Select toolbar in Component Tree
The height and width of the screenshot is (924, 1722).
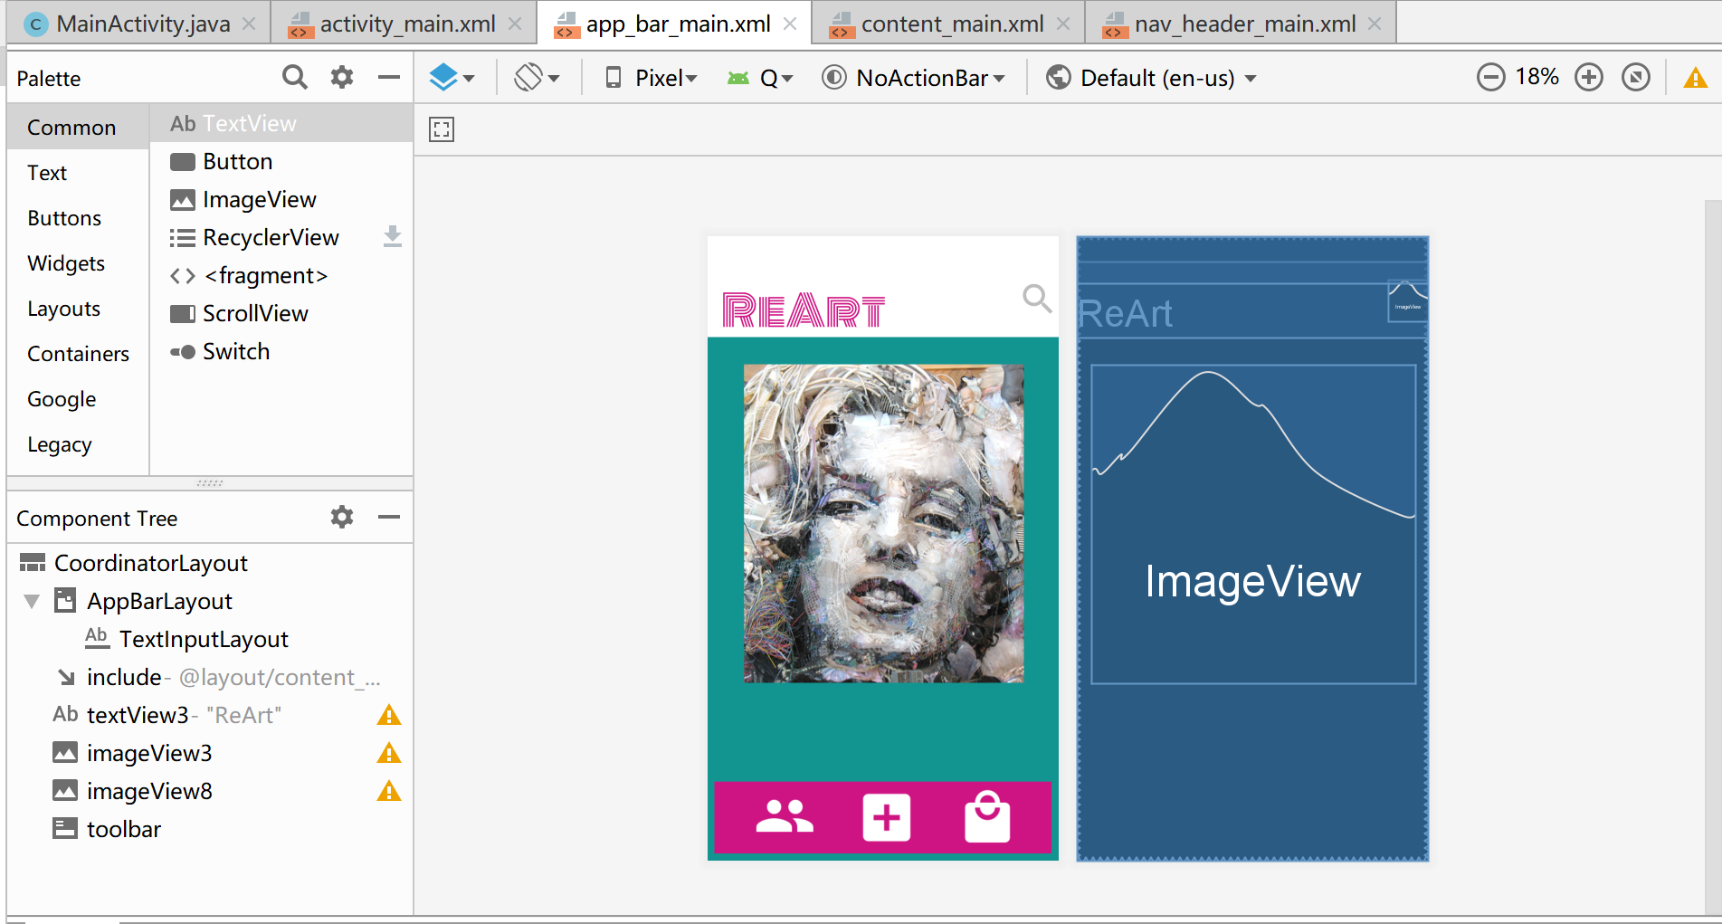pyautogui.click(x=210, y=829)
